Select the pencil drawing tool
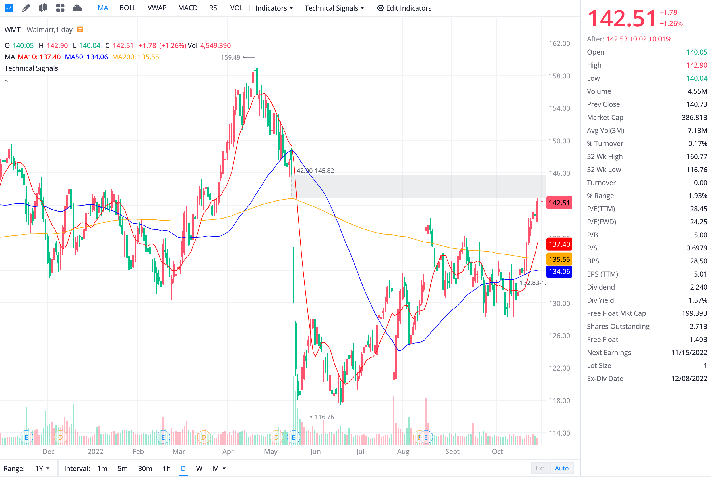This screenshot has width=711, height=477. coord(26,8)
